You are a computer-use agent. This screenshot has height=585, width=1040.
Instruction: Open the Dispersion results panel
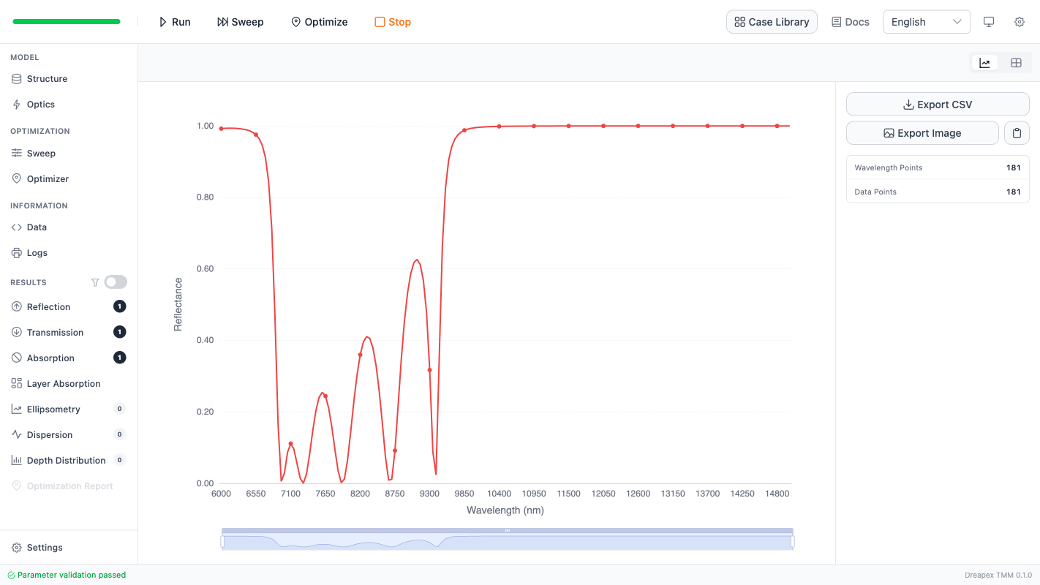[x=50, y=434]
